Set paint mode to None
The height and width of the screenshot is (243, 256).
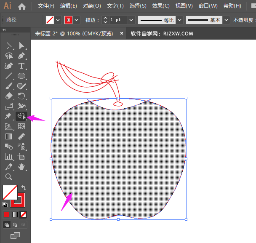23,214
